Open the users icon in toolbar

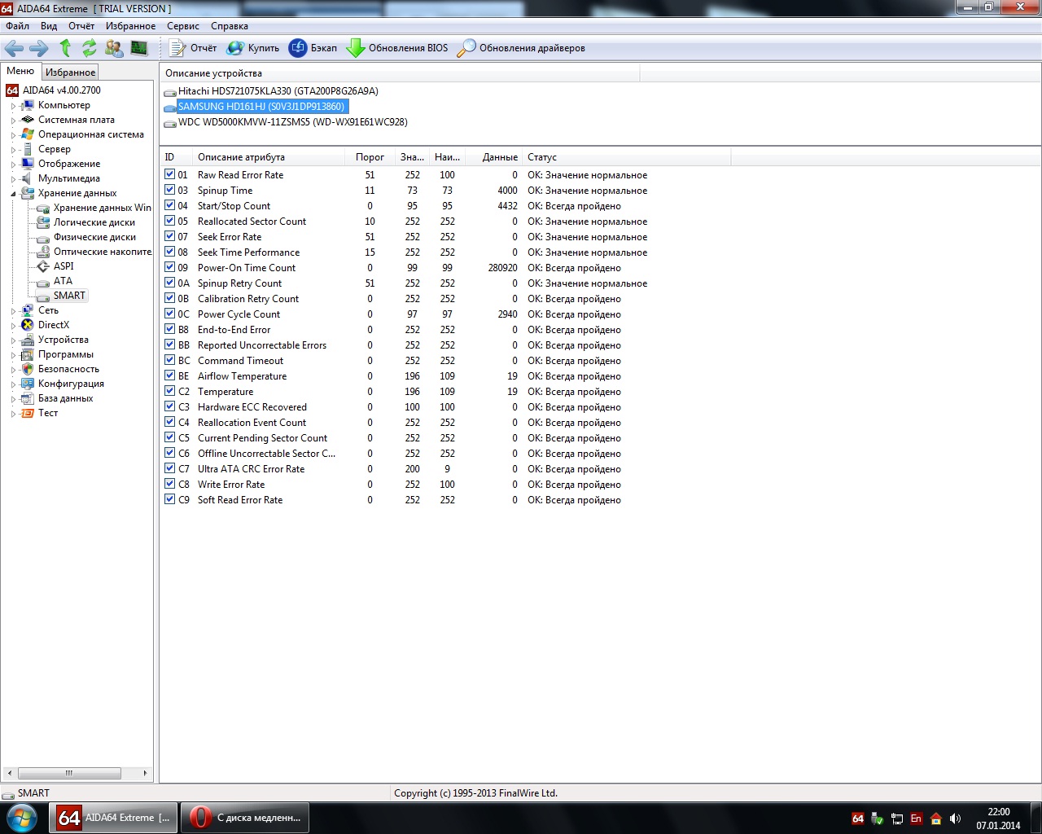[x=114, y=48]
